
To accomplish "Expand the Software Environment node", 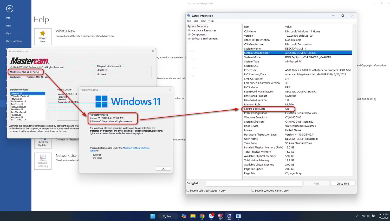I will pos(189,39).
